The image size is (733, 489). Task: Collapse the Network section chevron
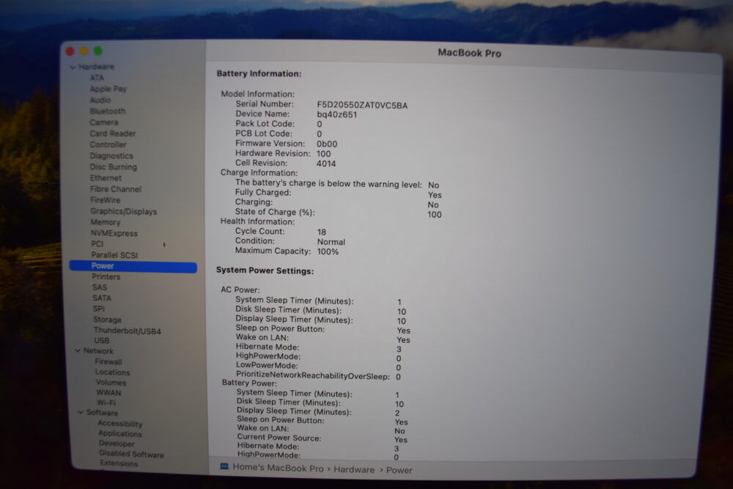click(x=78, y=350)
